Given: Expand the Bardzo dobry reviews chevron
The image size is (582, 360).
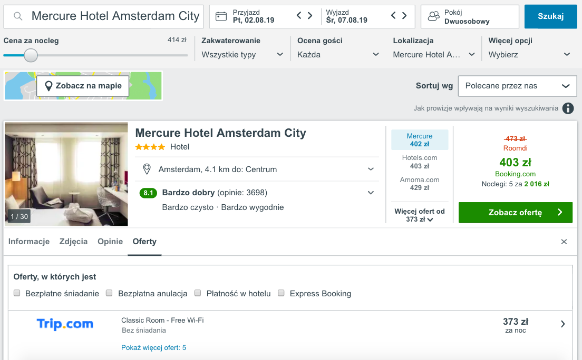Looking at the screenshot, I should (x=371, y=193).
